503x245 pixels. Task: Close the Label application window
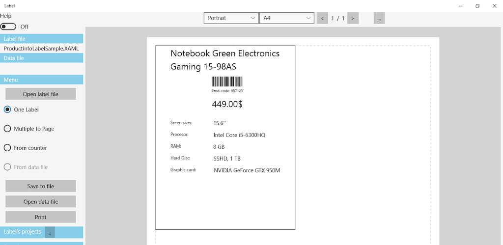[x=494, y=6]
